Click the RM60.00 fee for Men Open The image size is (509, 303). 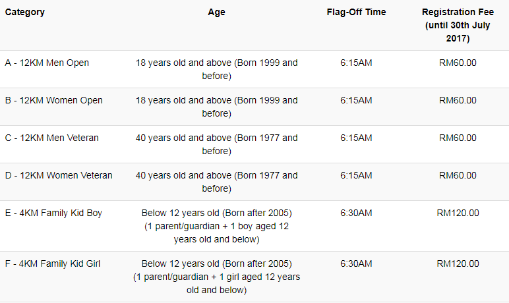tap(458, 63)
